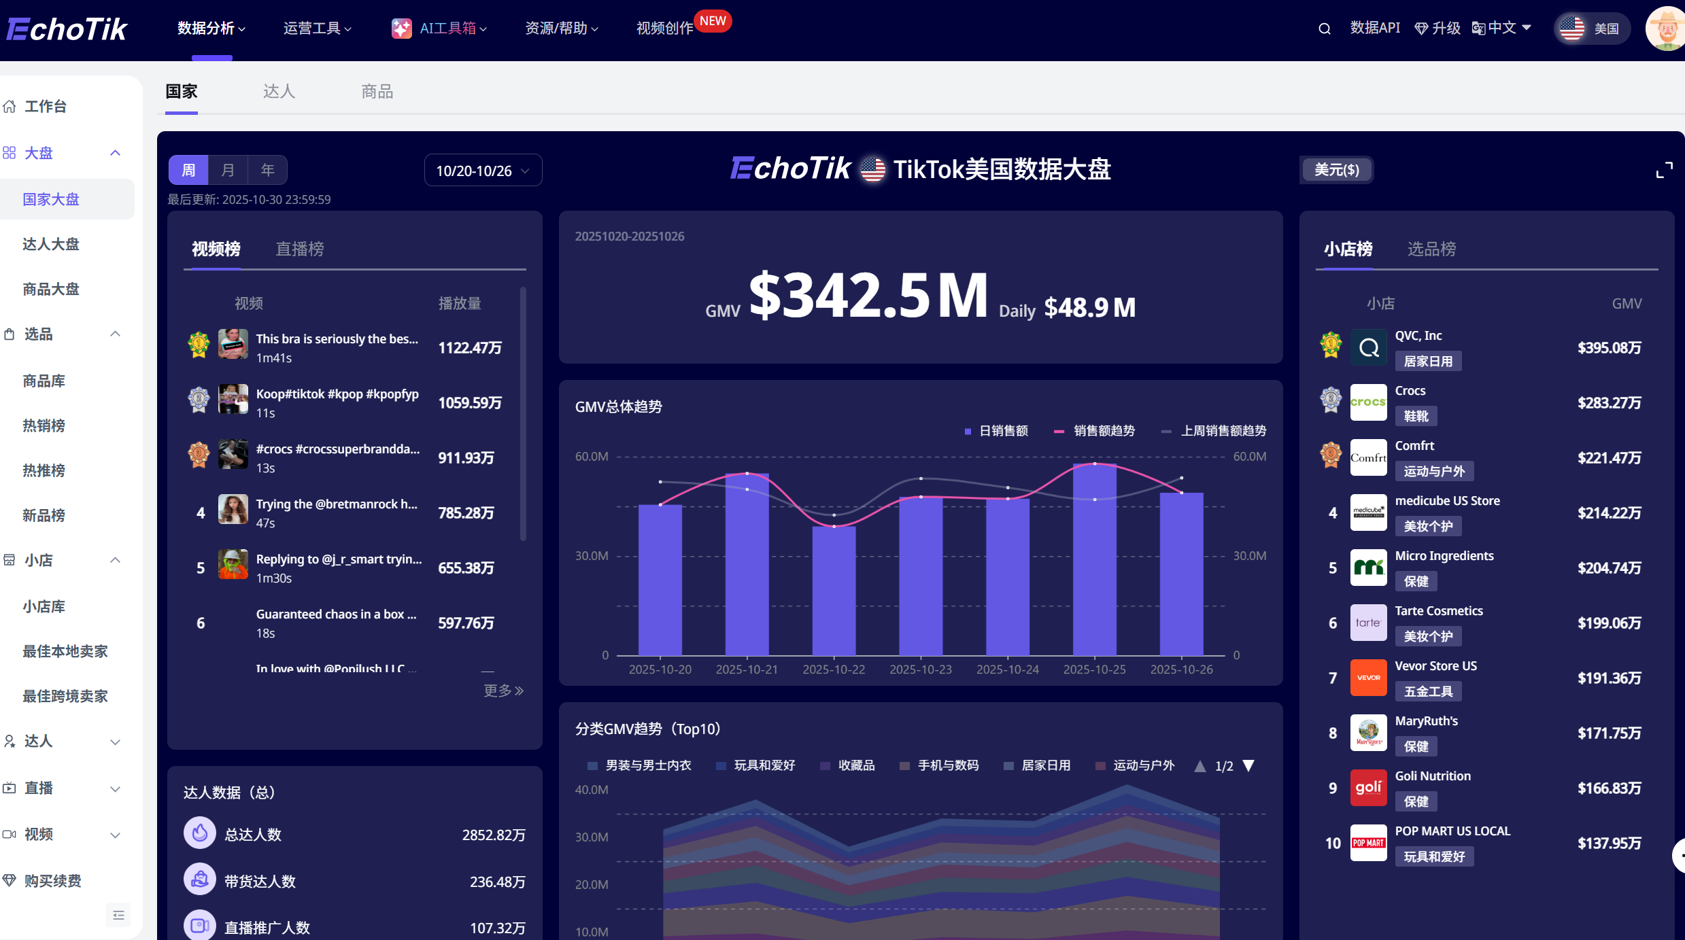
Task: Click the Vevor Store US logo
Action: (x=1368, y=678)
